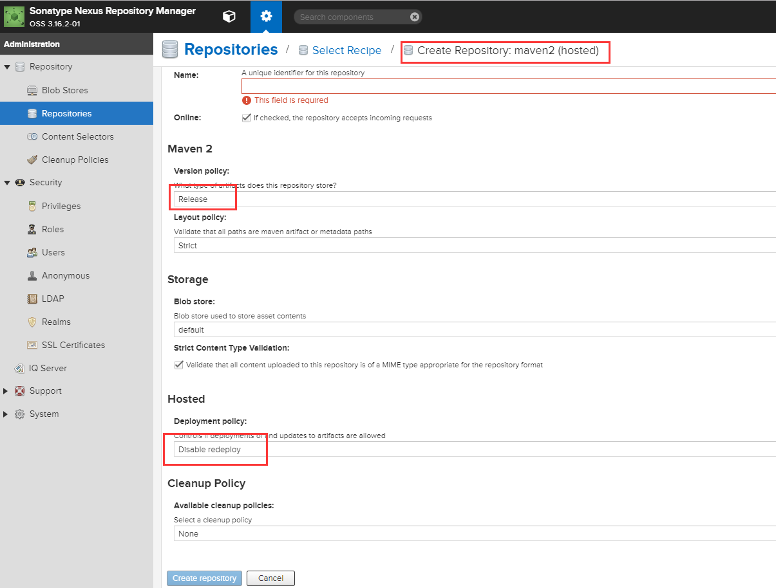Open the Version policy Release dropdown
The width and height of the screenshot is (776, 588).
475,199
